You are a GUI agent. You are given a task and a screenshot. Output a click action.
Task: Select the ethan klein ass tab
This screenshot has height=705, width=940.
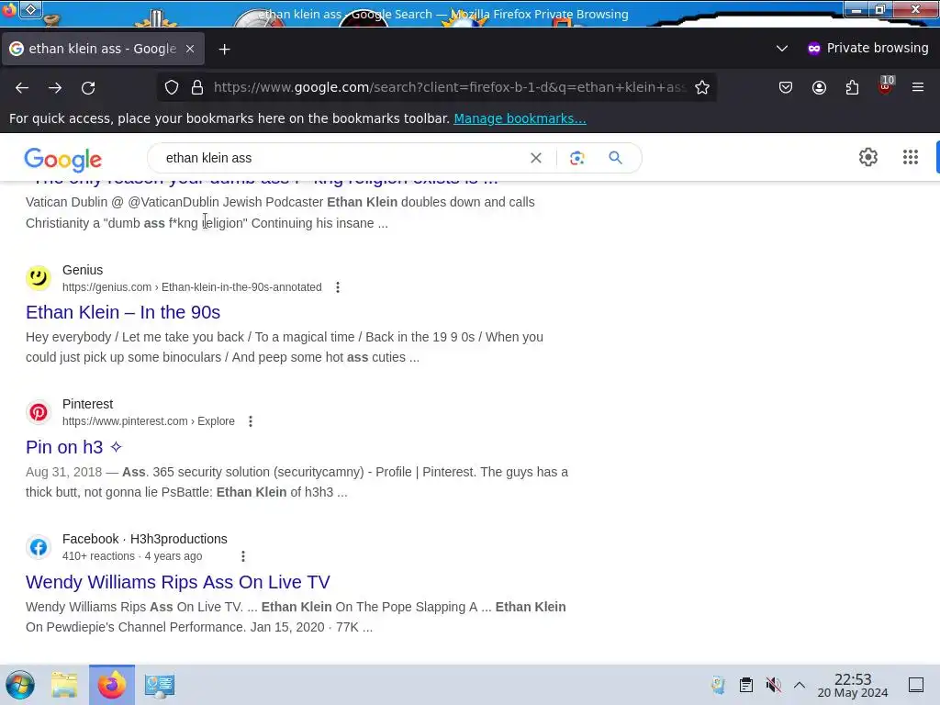pyautogui.click(x=103, y=49)
